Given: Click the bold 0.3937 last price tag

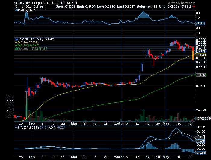Looking at the screenshot, I should tap(201, 50).
